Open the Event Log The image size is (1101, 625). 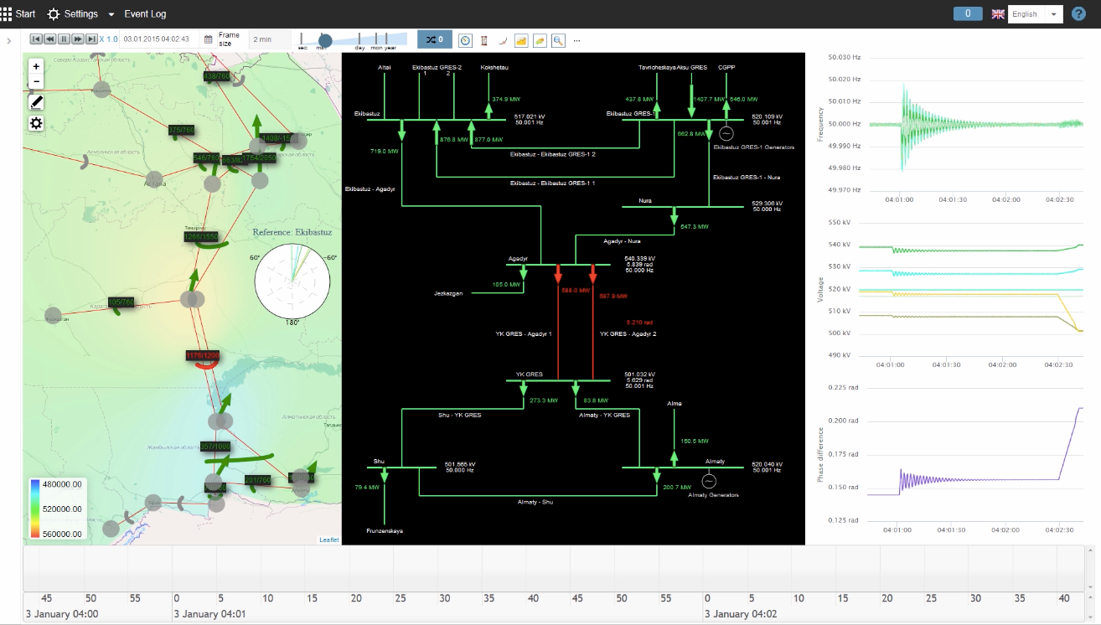tap(145, 14)
